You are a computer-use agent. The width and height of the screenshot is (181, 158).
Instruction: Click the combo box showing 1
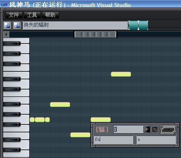132,129
